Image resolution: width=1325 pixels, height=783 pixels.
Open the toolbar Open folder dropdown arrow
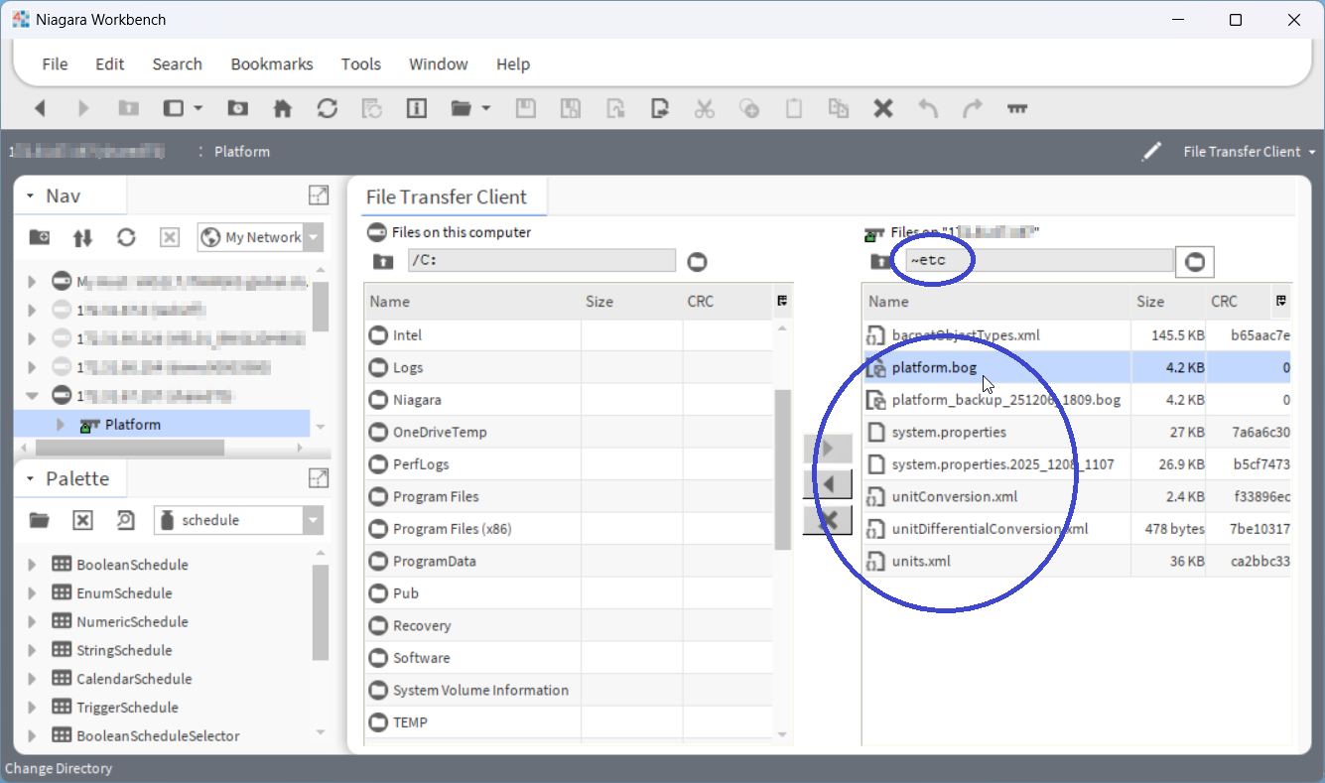[x=486, y=108]
